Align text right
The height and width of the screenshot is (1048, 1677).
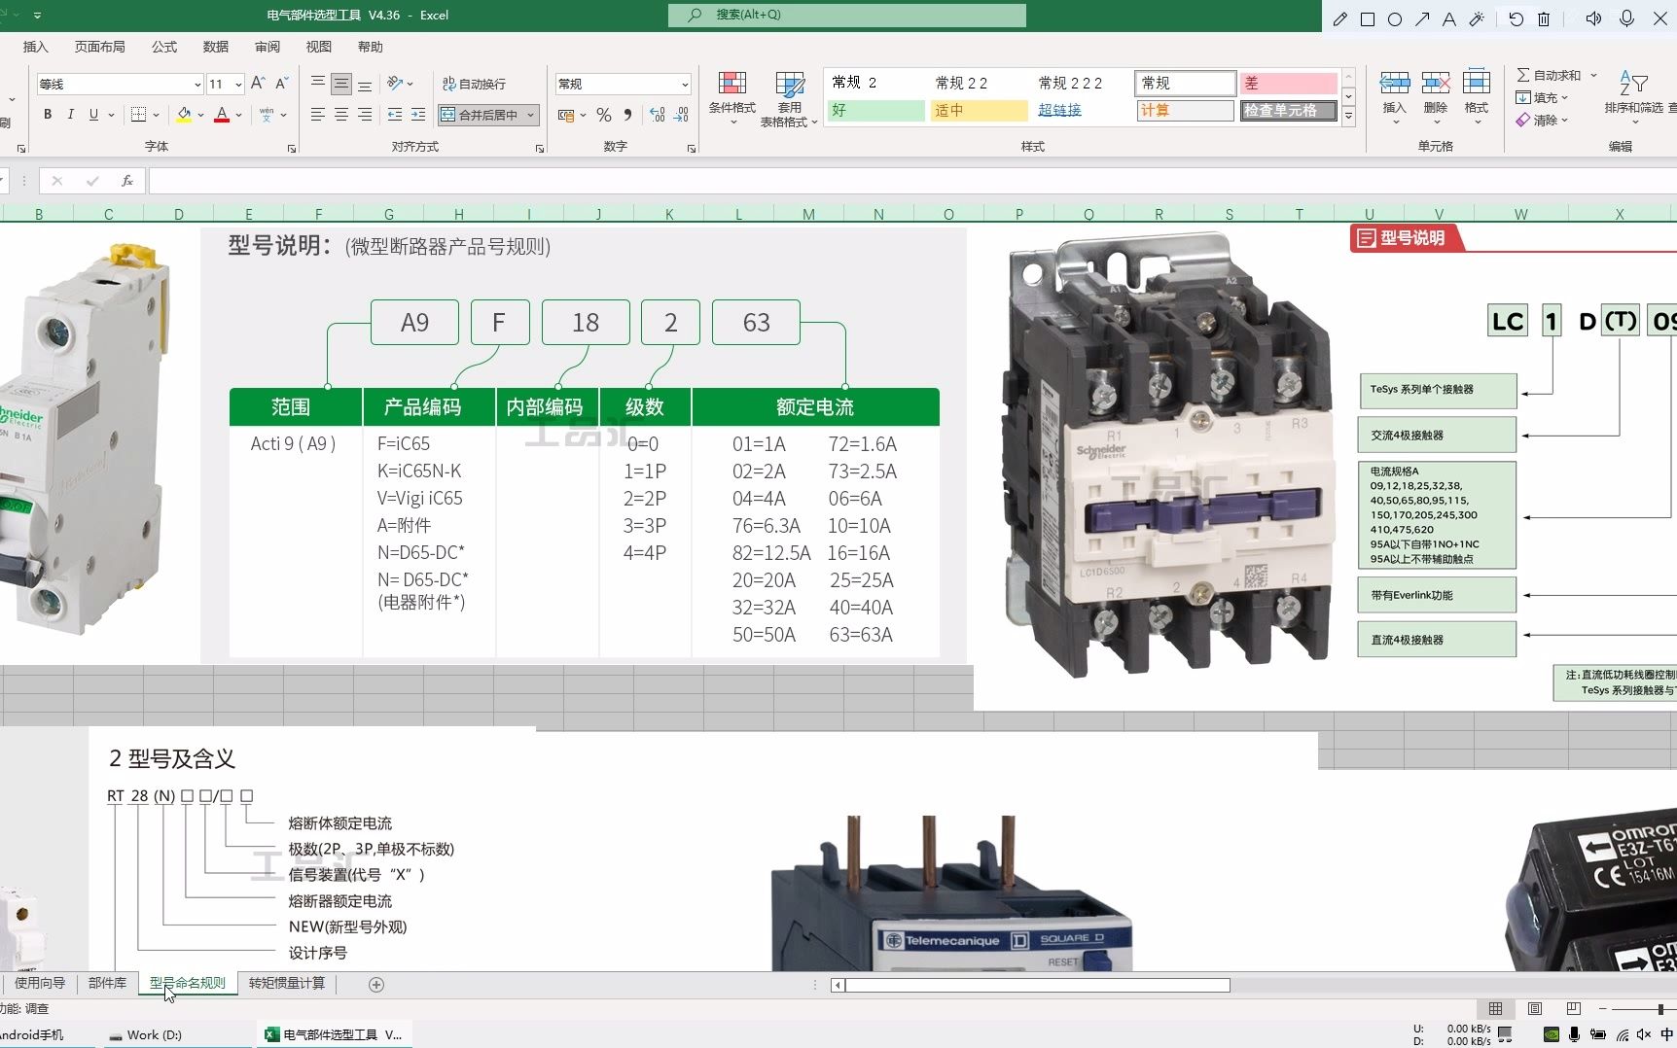pos(365,115)
